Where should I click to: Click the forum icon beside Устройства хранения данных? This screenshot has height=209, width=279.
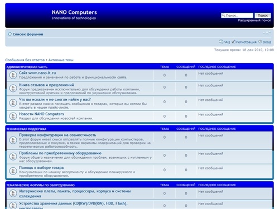(13, 205)
